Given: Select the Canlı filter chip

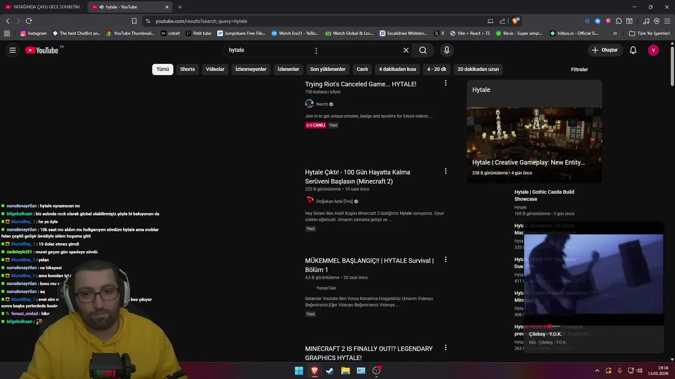Looking at the screenshot, I should tap(362, 69).
